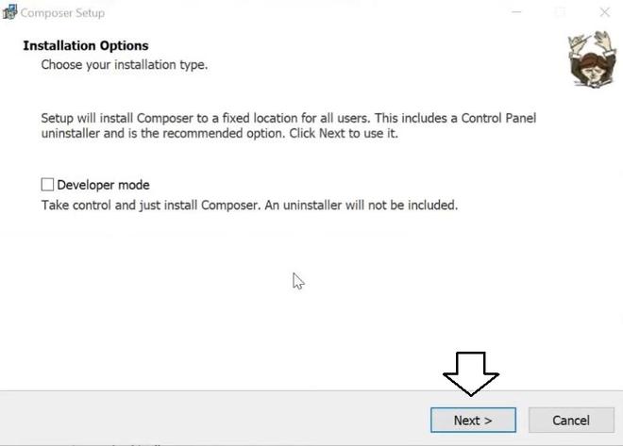Click the white header banner area
This screenshot has height=446, width=623.
point(378,57)
